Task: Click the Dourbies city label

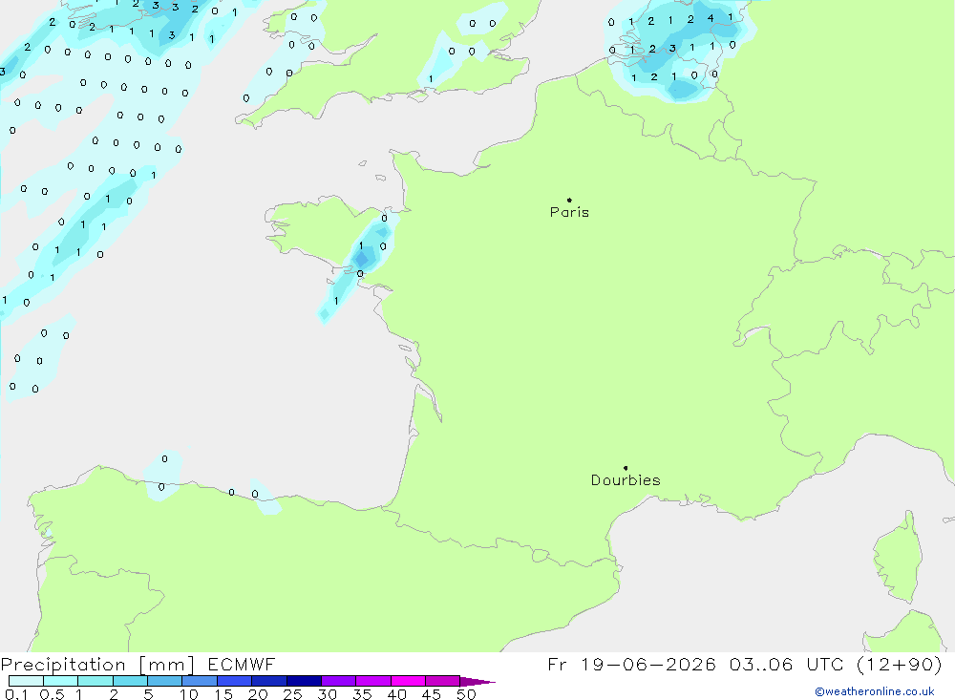Action: [626, 480]
